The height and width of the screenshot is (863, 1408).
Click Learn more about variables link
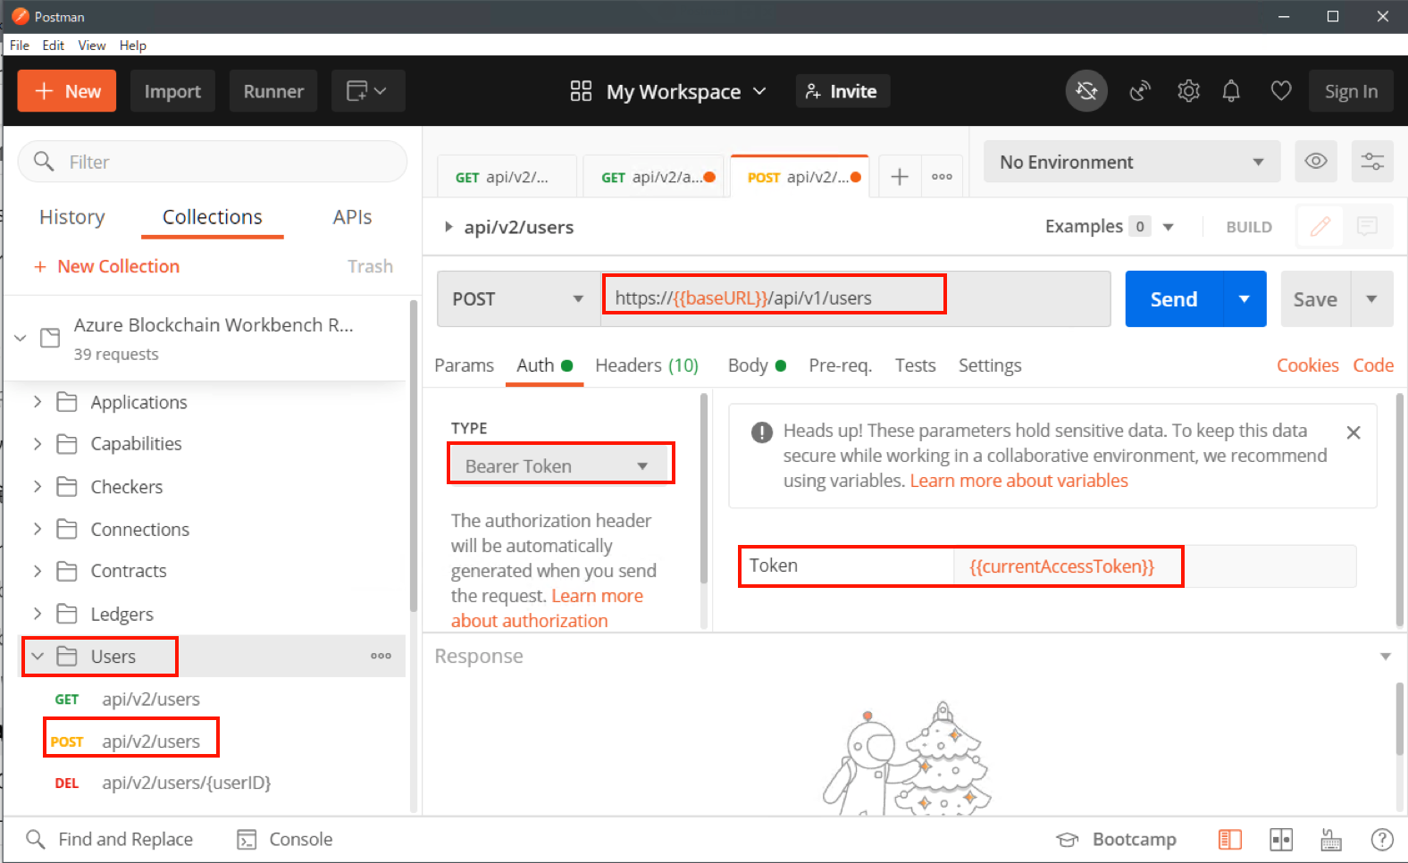click(1018, 481)
